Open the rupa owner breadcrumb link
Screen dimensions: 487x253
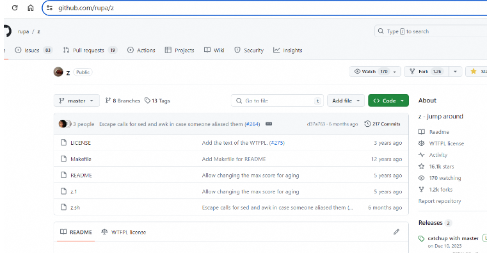tap(23, 31)
